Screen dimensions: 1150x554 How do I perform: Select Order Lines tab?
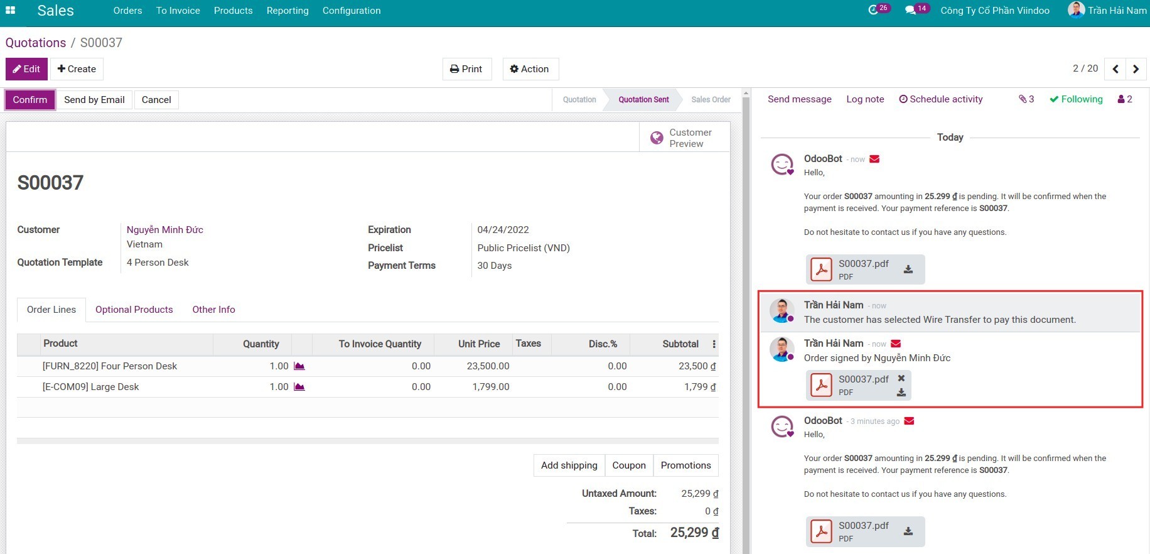click(51, 310)
